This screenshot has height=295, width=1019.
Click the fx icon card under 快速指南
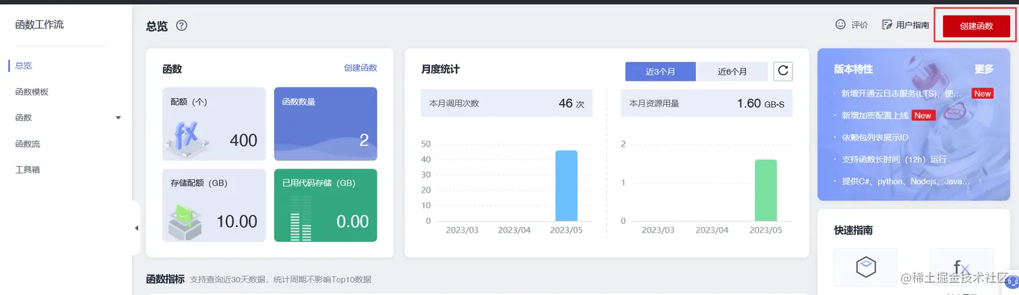pos(962,267)
